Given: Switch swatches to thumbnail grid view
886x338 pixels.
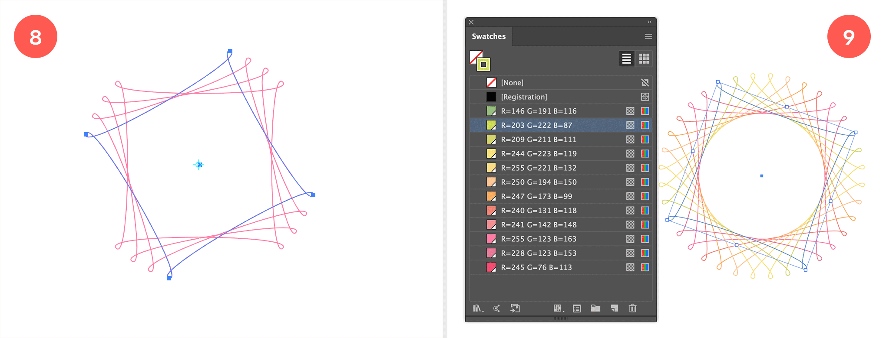Looking at the screenshot, I should tap(644, 58).
